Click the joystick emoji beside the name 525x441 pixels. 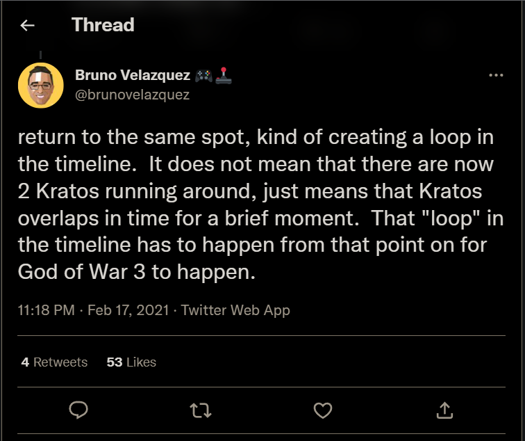224,76
